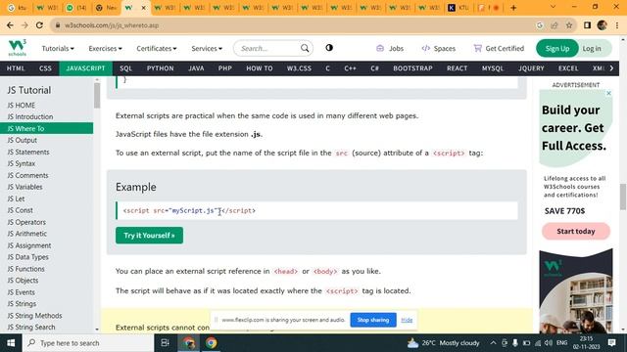This screenshot has width=627, height=352.
Task: Open the tab search chevron
Action: coord(553,7)
